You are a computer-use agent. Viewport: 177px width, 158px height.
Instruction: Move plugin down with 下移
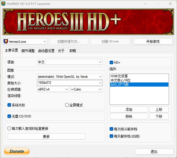159,116
